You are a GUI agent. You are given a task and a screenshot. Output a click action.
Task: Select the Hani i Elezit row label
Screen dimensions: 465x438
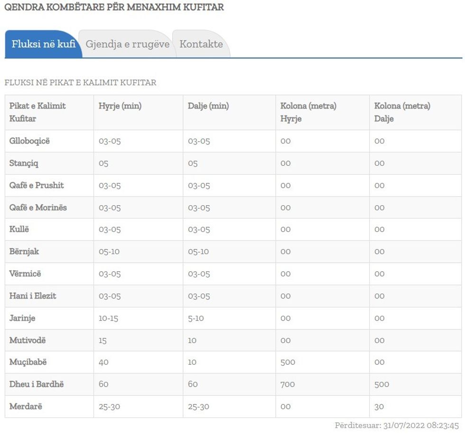tap(33, 296)
